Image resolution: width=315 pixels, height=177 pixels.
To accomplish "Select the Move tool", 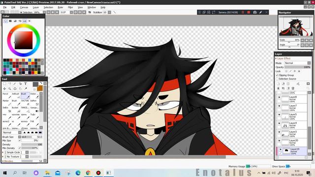I will [x=4, y=88].
